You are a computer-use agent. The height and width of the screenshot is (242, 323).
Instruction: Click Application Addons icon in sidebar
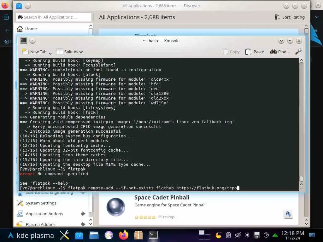pos(20,214)
